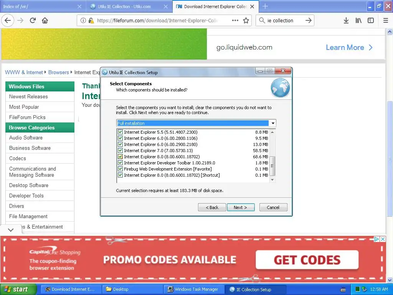Image resolution: width=393 pixels, height=295 pixels.
Task: Click the network tray icon
Action: tap(365, 289)
